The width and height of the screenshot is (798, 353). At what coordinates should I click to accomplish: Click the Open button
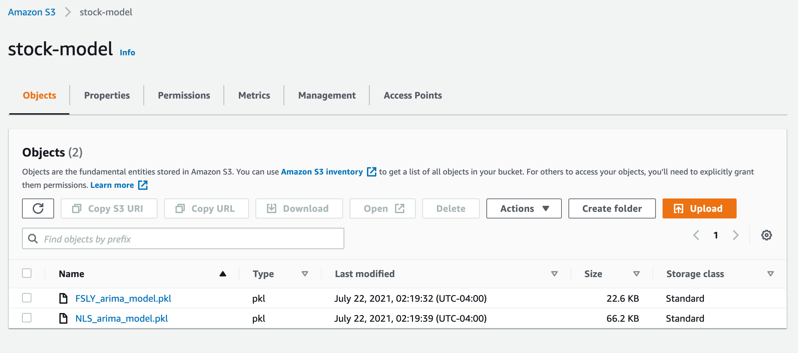pyautogui.click(x=383, y=208)
